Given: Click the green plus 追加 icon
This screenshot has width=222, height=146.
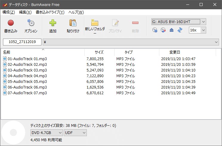Looking at the screenshot, I should pos(53,23).
